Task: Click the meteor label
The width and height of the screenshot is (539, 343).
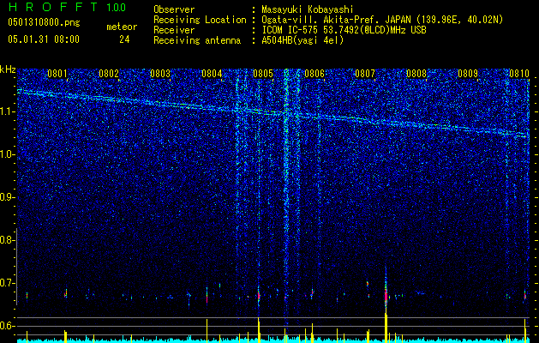Action: tap(122, 27)
